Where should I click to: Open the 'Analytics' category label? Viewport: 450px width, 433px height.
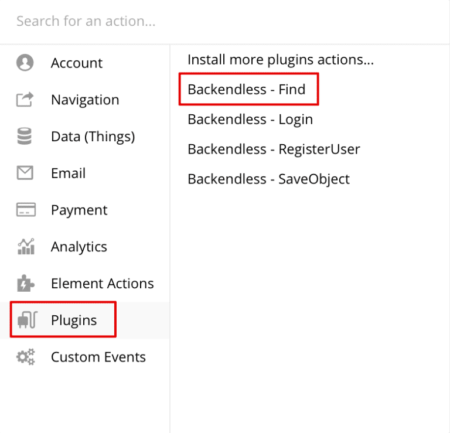(79, 247)
